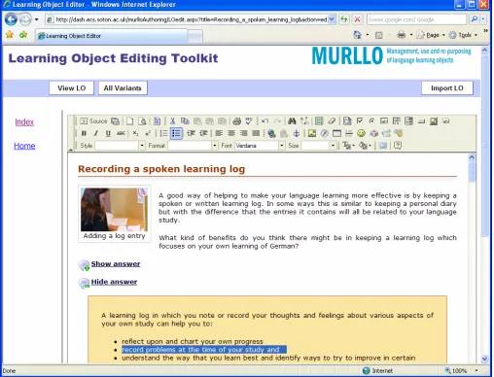Insert a text field form element icon
494x377 pixels.
click(x=384, y=121)
